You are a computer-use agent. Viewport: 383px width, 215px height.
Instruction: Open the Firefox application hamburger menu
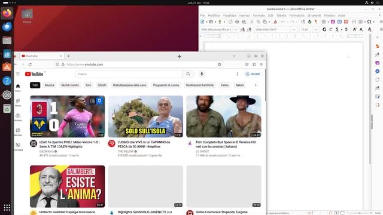[x=261, y=64]
